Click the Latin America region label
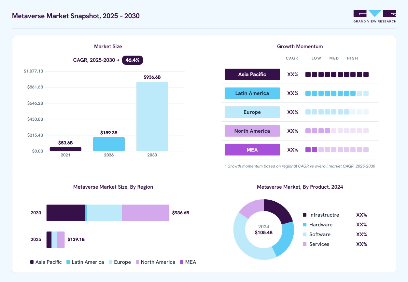This screenshot has width=408, height=282. (252, 93)
